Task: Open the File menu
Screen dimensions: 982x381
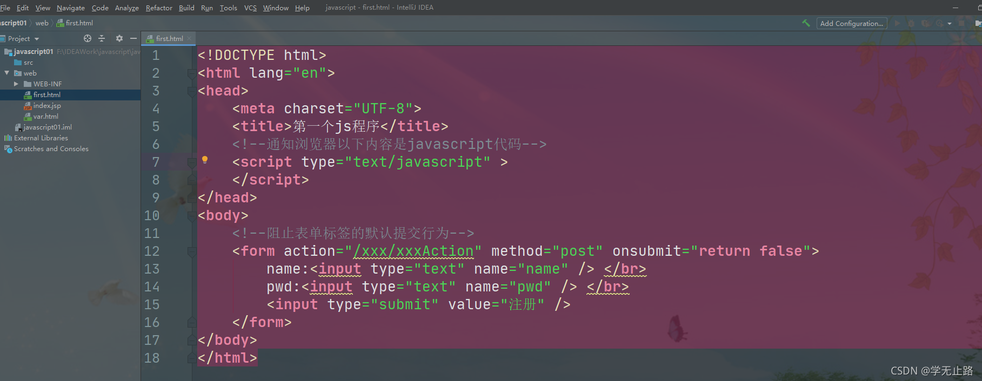Action: coord(5,8)
